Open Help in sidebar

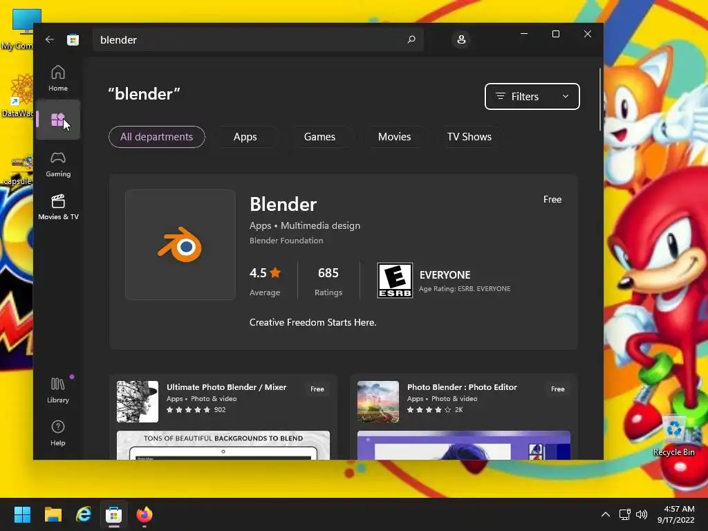click(58, 433)
